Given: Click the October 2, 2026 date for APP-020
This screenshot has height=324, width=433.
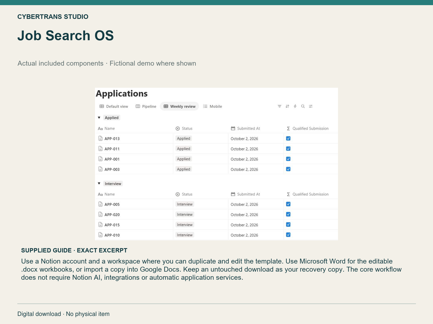Looking at the screenshot, I should coord(244,215).
